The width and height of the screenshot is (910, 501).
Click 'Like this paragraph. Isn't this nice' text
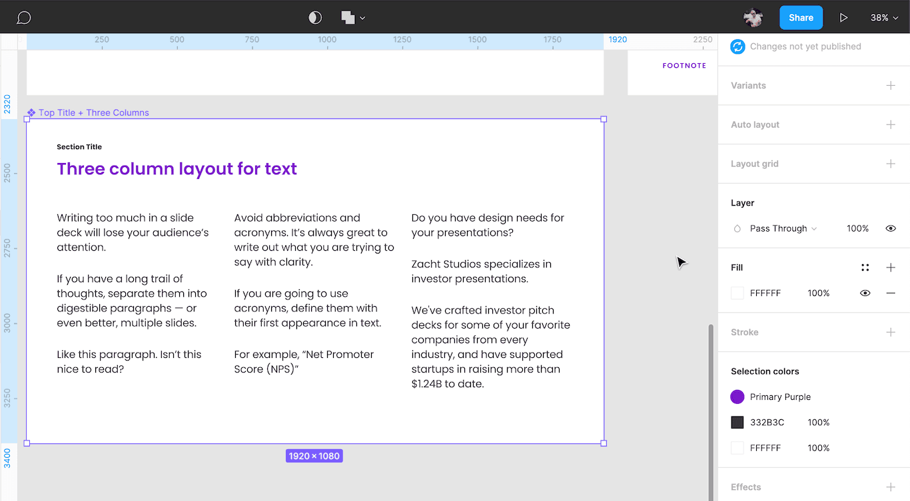129,362
